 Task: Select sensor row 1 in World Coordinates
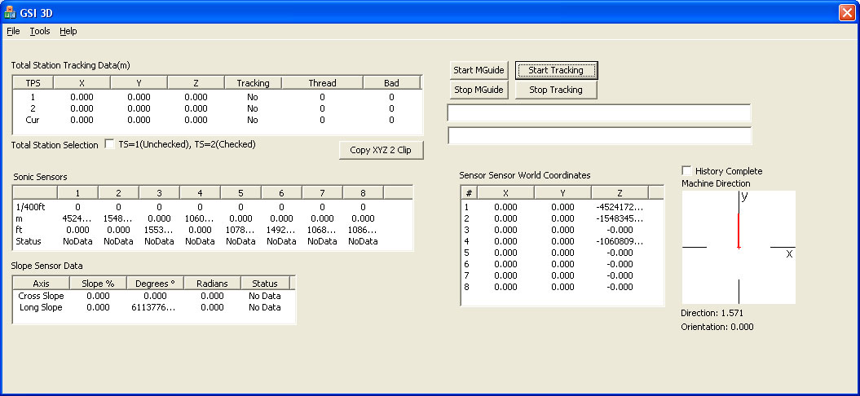tap(562, 207)
